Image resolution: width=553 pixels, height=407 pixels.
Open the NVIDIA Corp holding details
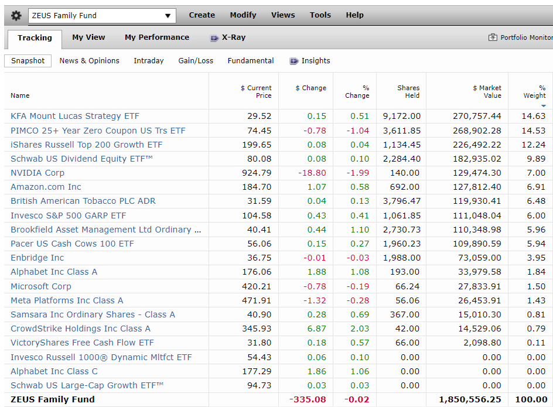(x=37, y=173)
